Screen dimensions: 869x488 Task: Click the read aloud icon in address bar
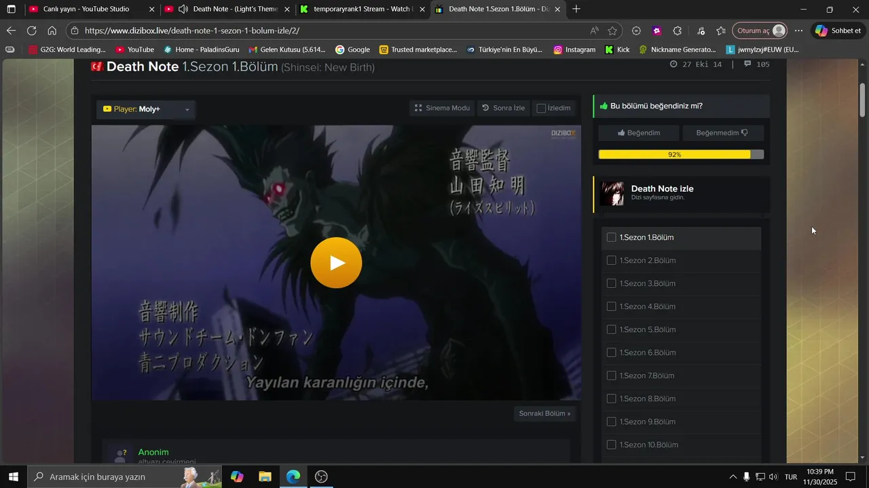(594, 30)
